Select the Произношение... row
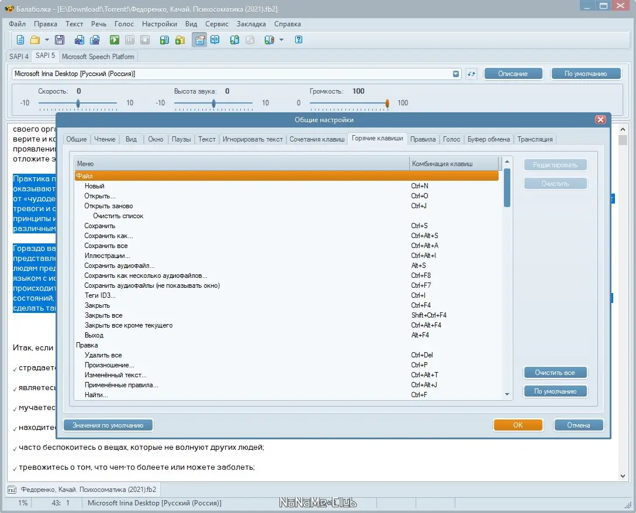Image resolution: width=636 pixels, height=513 pixels. [x=287, y=365]
